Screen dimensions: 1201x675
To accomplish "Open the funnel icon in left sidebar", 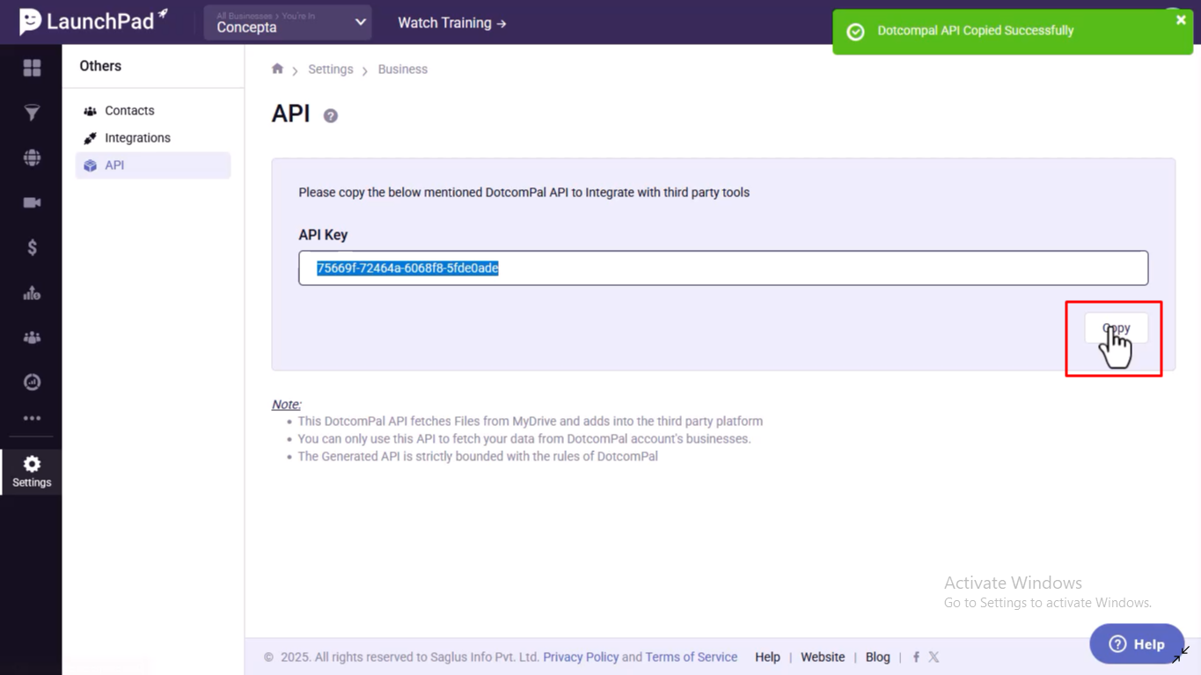I will [32, 113].
